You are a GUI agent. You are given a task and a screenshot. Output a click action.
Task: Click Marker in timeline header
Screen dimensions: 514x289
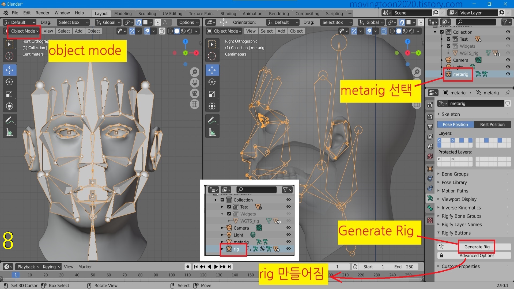coord(85,267)
